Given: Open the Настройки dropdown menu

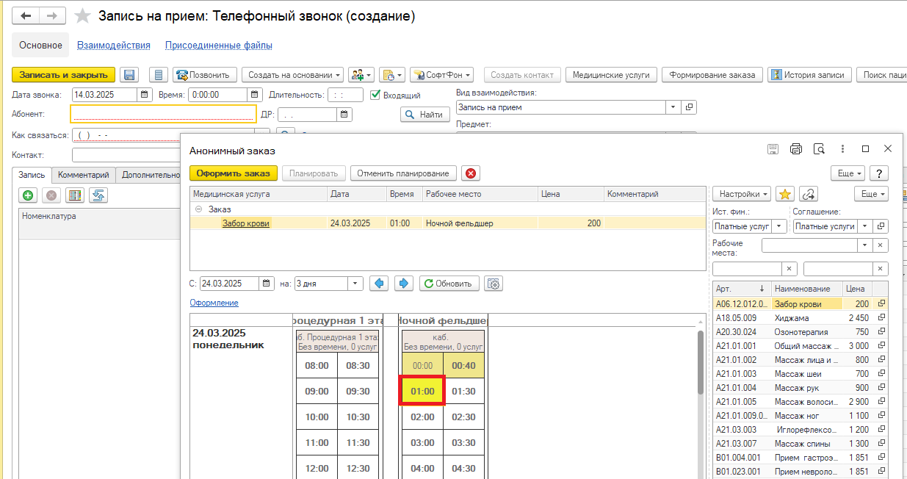Looking at the screenshot, I should [x=741, y=194].
